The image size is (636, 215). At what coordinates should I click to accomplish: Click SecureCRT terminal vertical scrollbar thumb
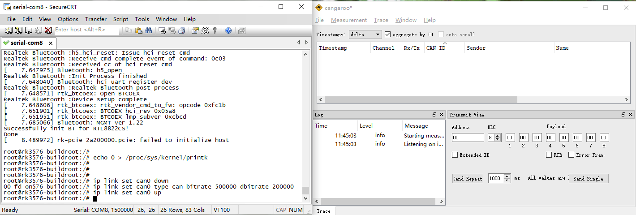point(305,190)
